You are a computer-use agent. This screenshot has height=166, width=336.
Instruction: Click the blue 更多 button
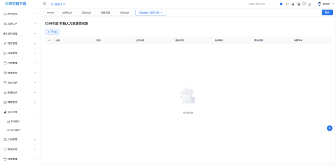pyautogui.click(x=327, y=12)
